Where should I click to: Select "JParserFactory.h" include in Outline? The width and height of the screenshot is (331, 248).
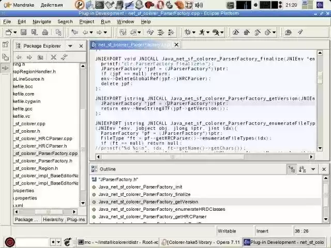click(118, 179)
